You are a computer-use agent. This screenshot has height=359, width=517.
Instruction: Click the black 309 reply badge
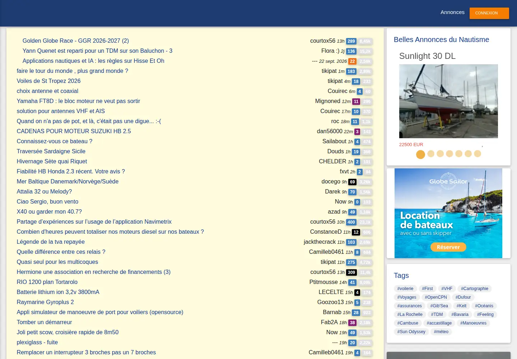[x=351, y=272]
